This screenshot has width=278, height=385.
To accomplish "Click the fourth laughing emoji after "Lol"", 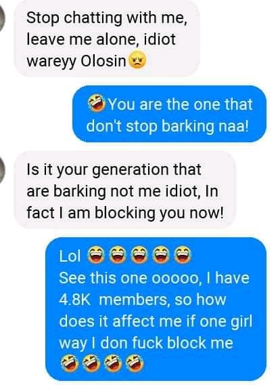I will (161, 256).
